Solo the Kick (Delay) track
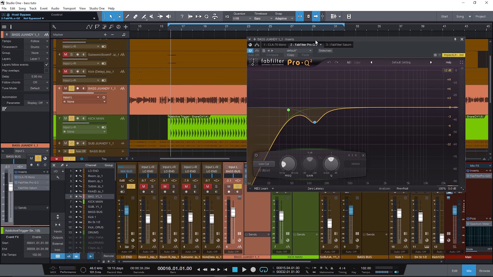 pos(71,72)
